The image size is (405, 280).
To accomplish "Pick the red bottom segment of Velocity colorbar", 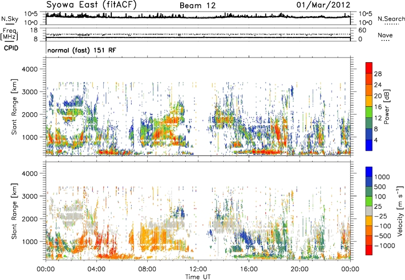I will (x=369, y=250).
